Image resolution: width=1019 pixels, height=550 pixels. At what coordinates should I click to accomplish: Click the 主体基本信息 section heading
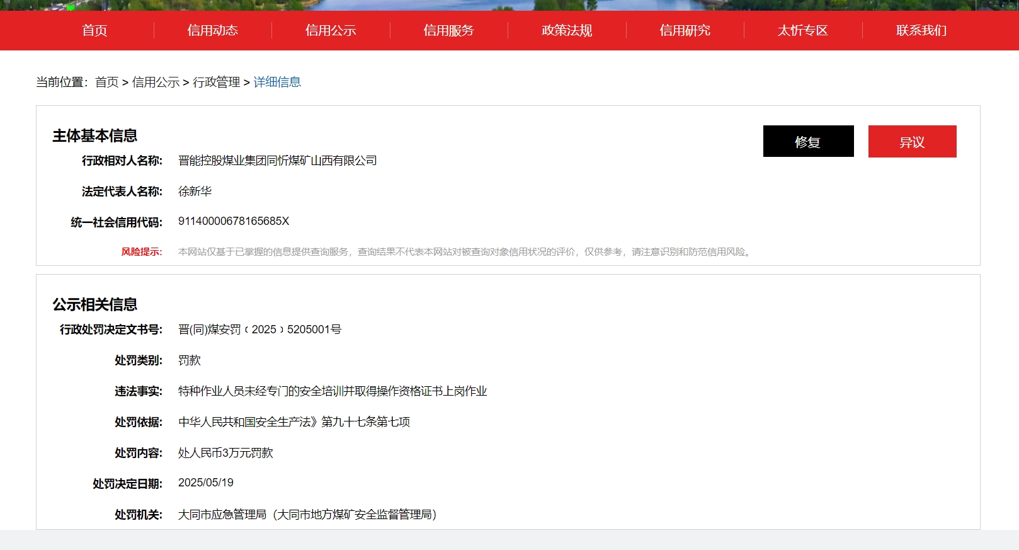click(x=94, y=135)
